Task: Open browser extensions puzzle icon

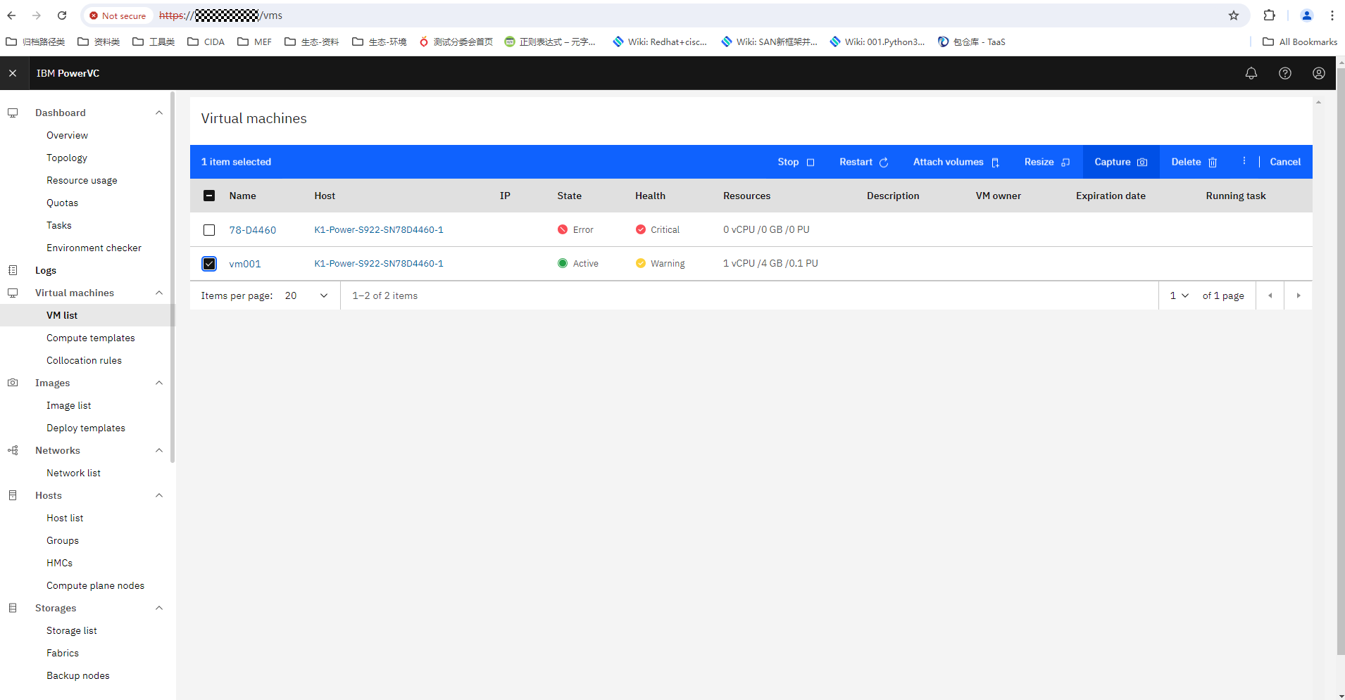Action: (x=1270, y=15)
